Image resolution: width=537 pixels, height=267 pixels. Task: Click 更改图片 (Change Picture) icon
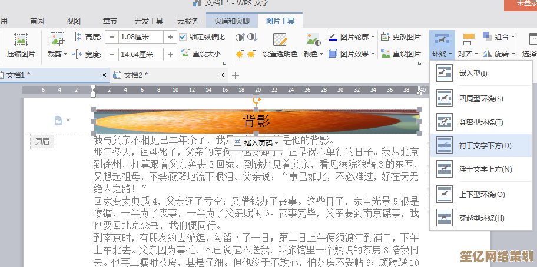click(x=386, y=36)
